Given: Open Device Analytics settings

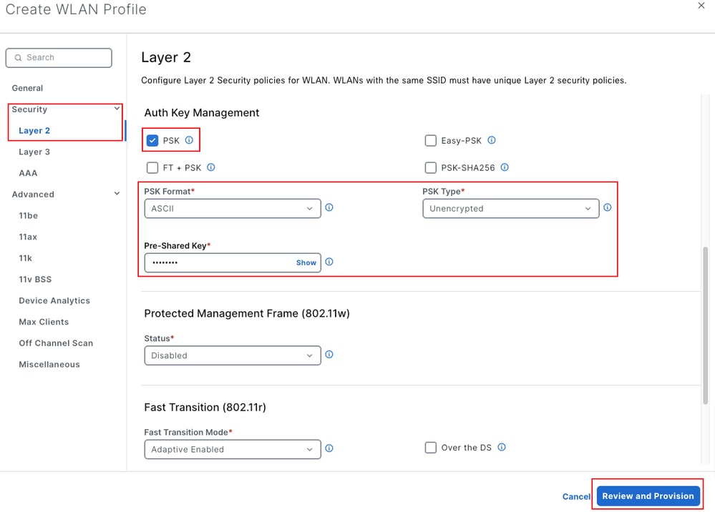Looking at the screenshot, I should tap(54, 300).
